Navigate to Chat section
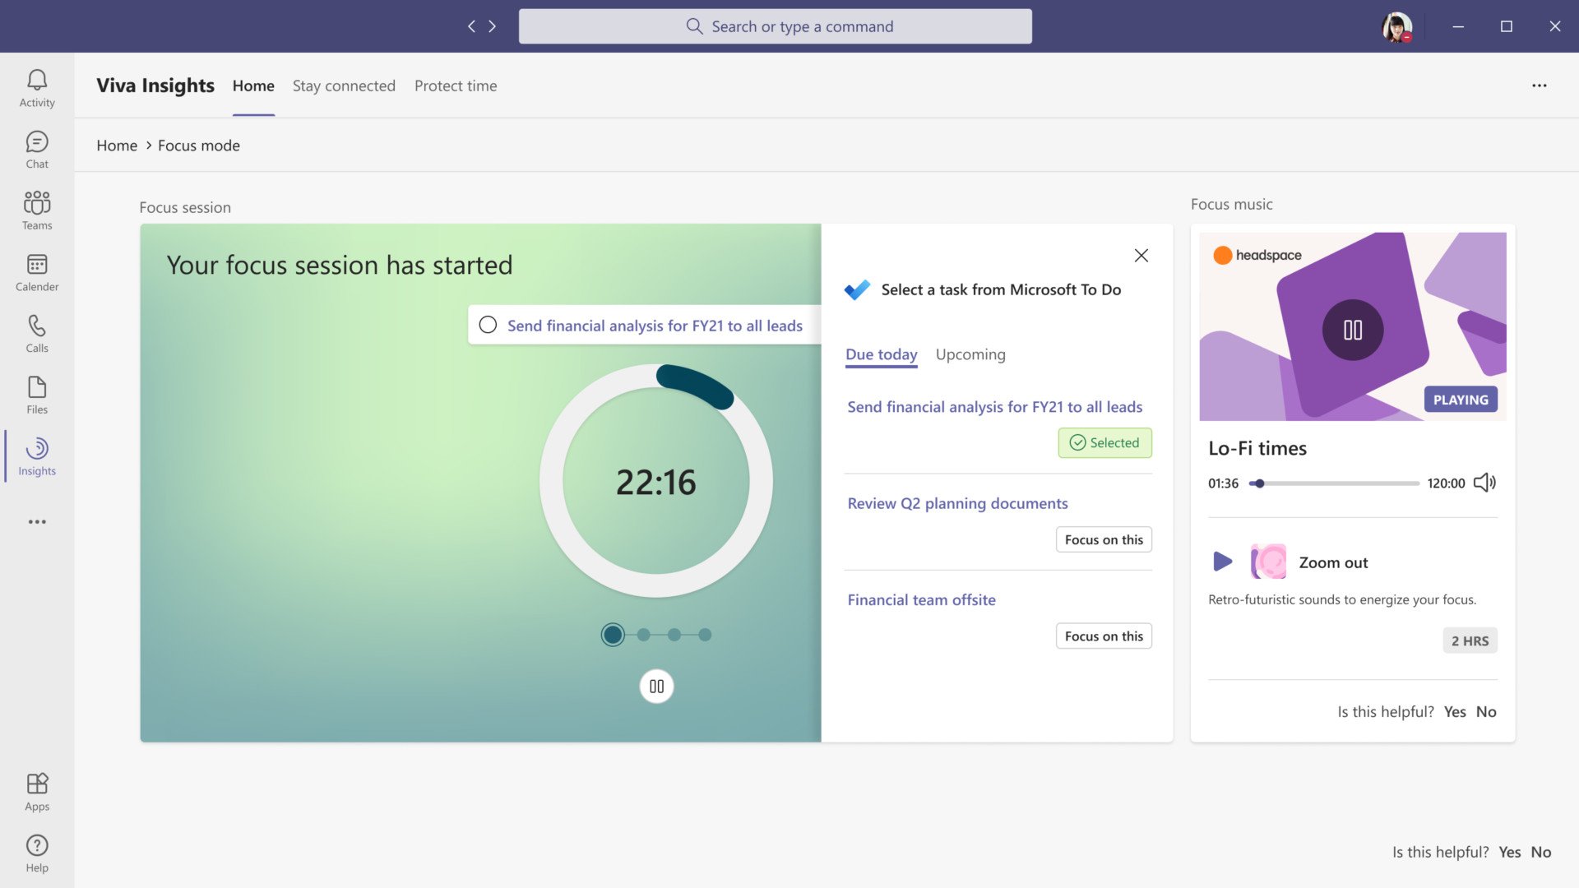1579x888 pixels. tap(37, 149)
